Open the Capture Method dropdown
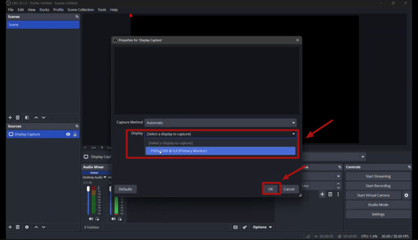 click(x=220, y=122)
